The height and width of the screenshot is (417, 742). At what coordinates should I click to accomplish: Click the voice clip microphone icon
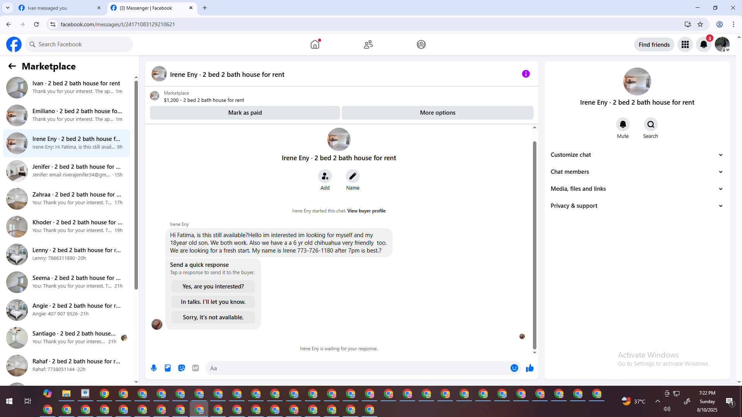[x=154, y=368]
